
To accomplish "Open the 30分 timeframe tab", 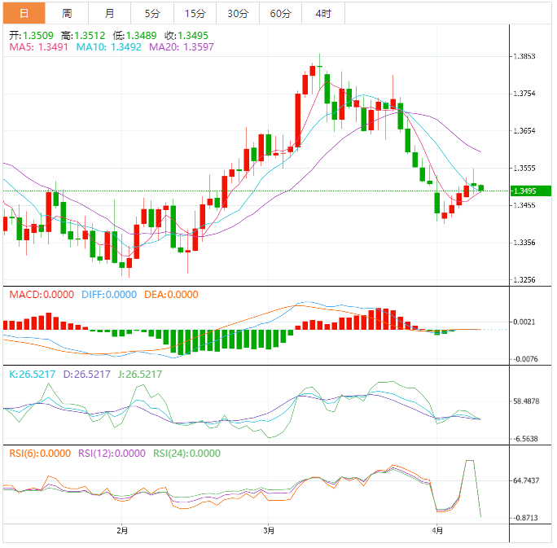I will 238,13.
